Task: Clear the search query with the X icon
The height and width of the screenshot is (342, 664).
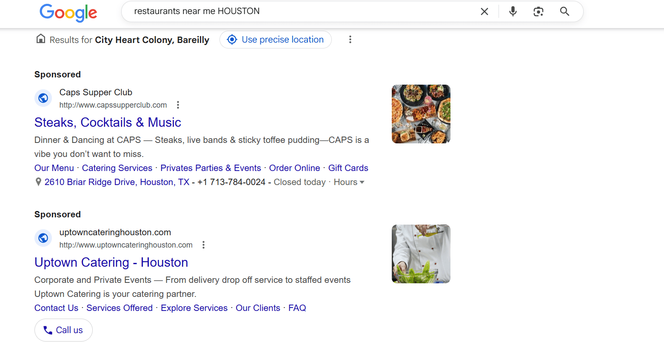Action: click(484, 11)
